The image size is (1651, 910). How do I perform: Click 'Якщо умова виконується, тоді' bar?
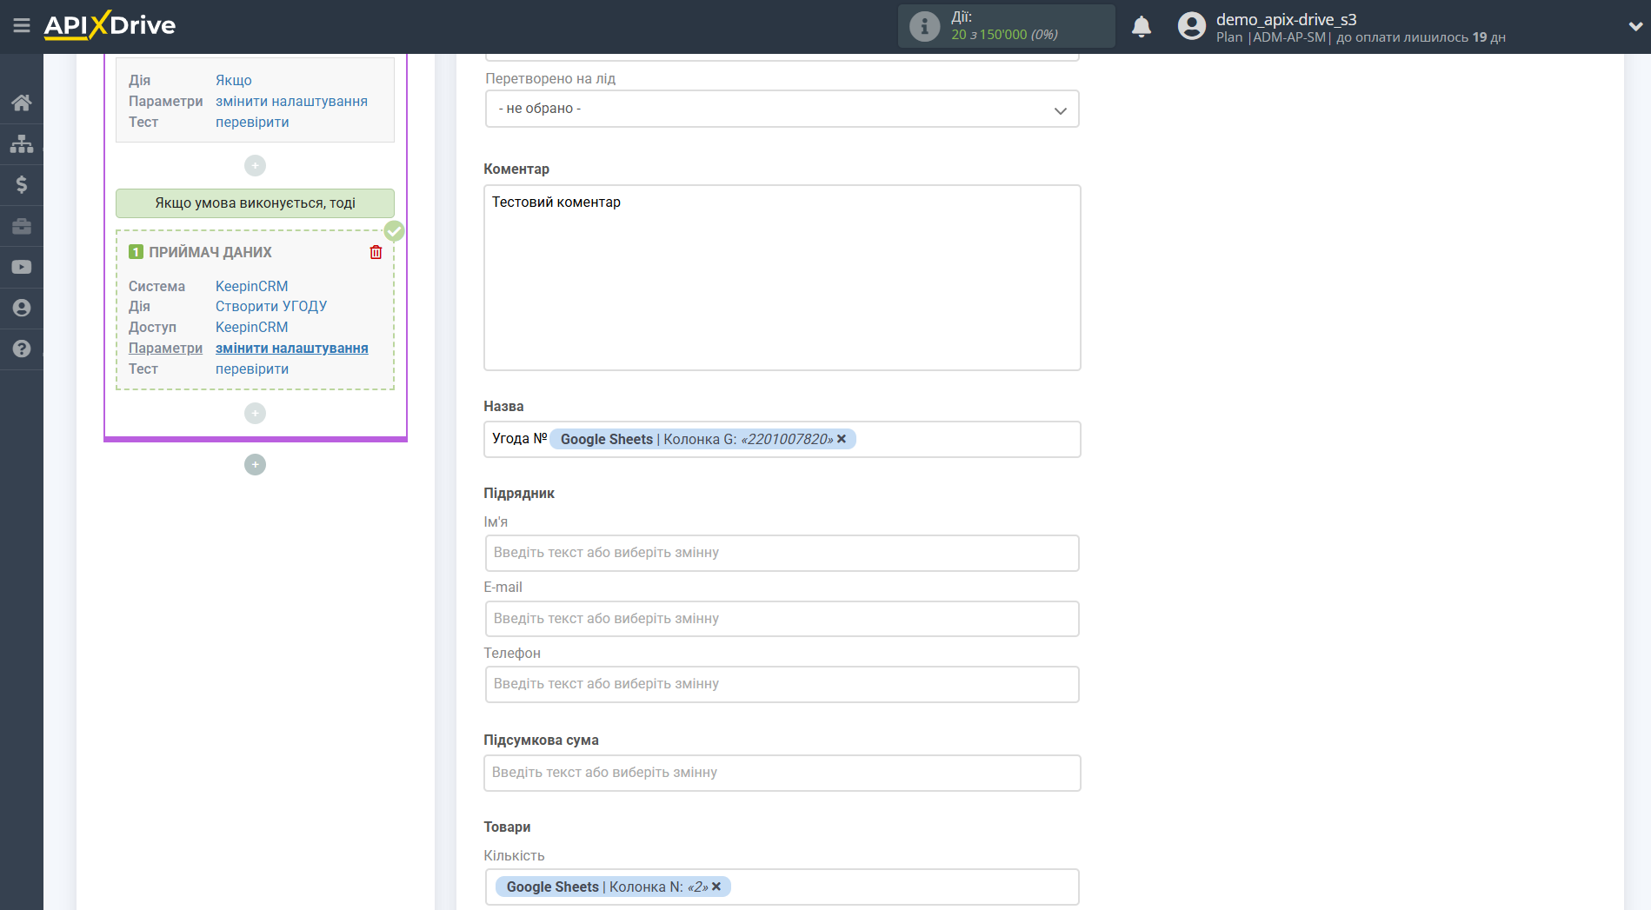point(255,203)
